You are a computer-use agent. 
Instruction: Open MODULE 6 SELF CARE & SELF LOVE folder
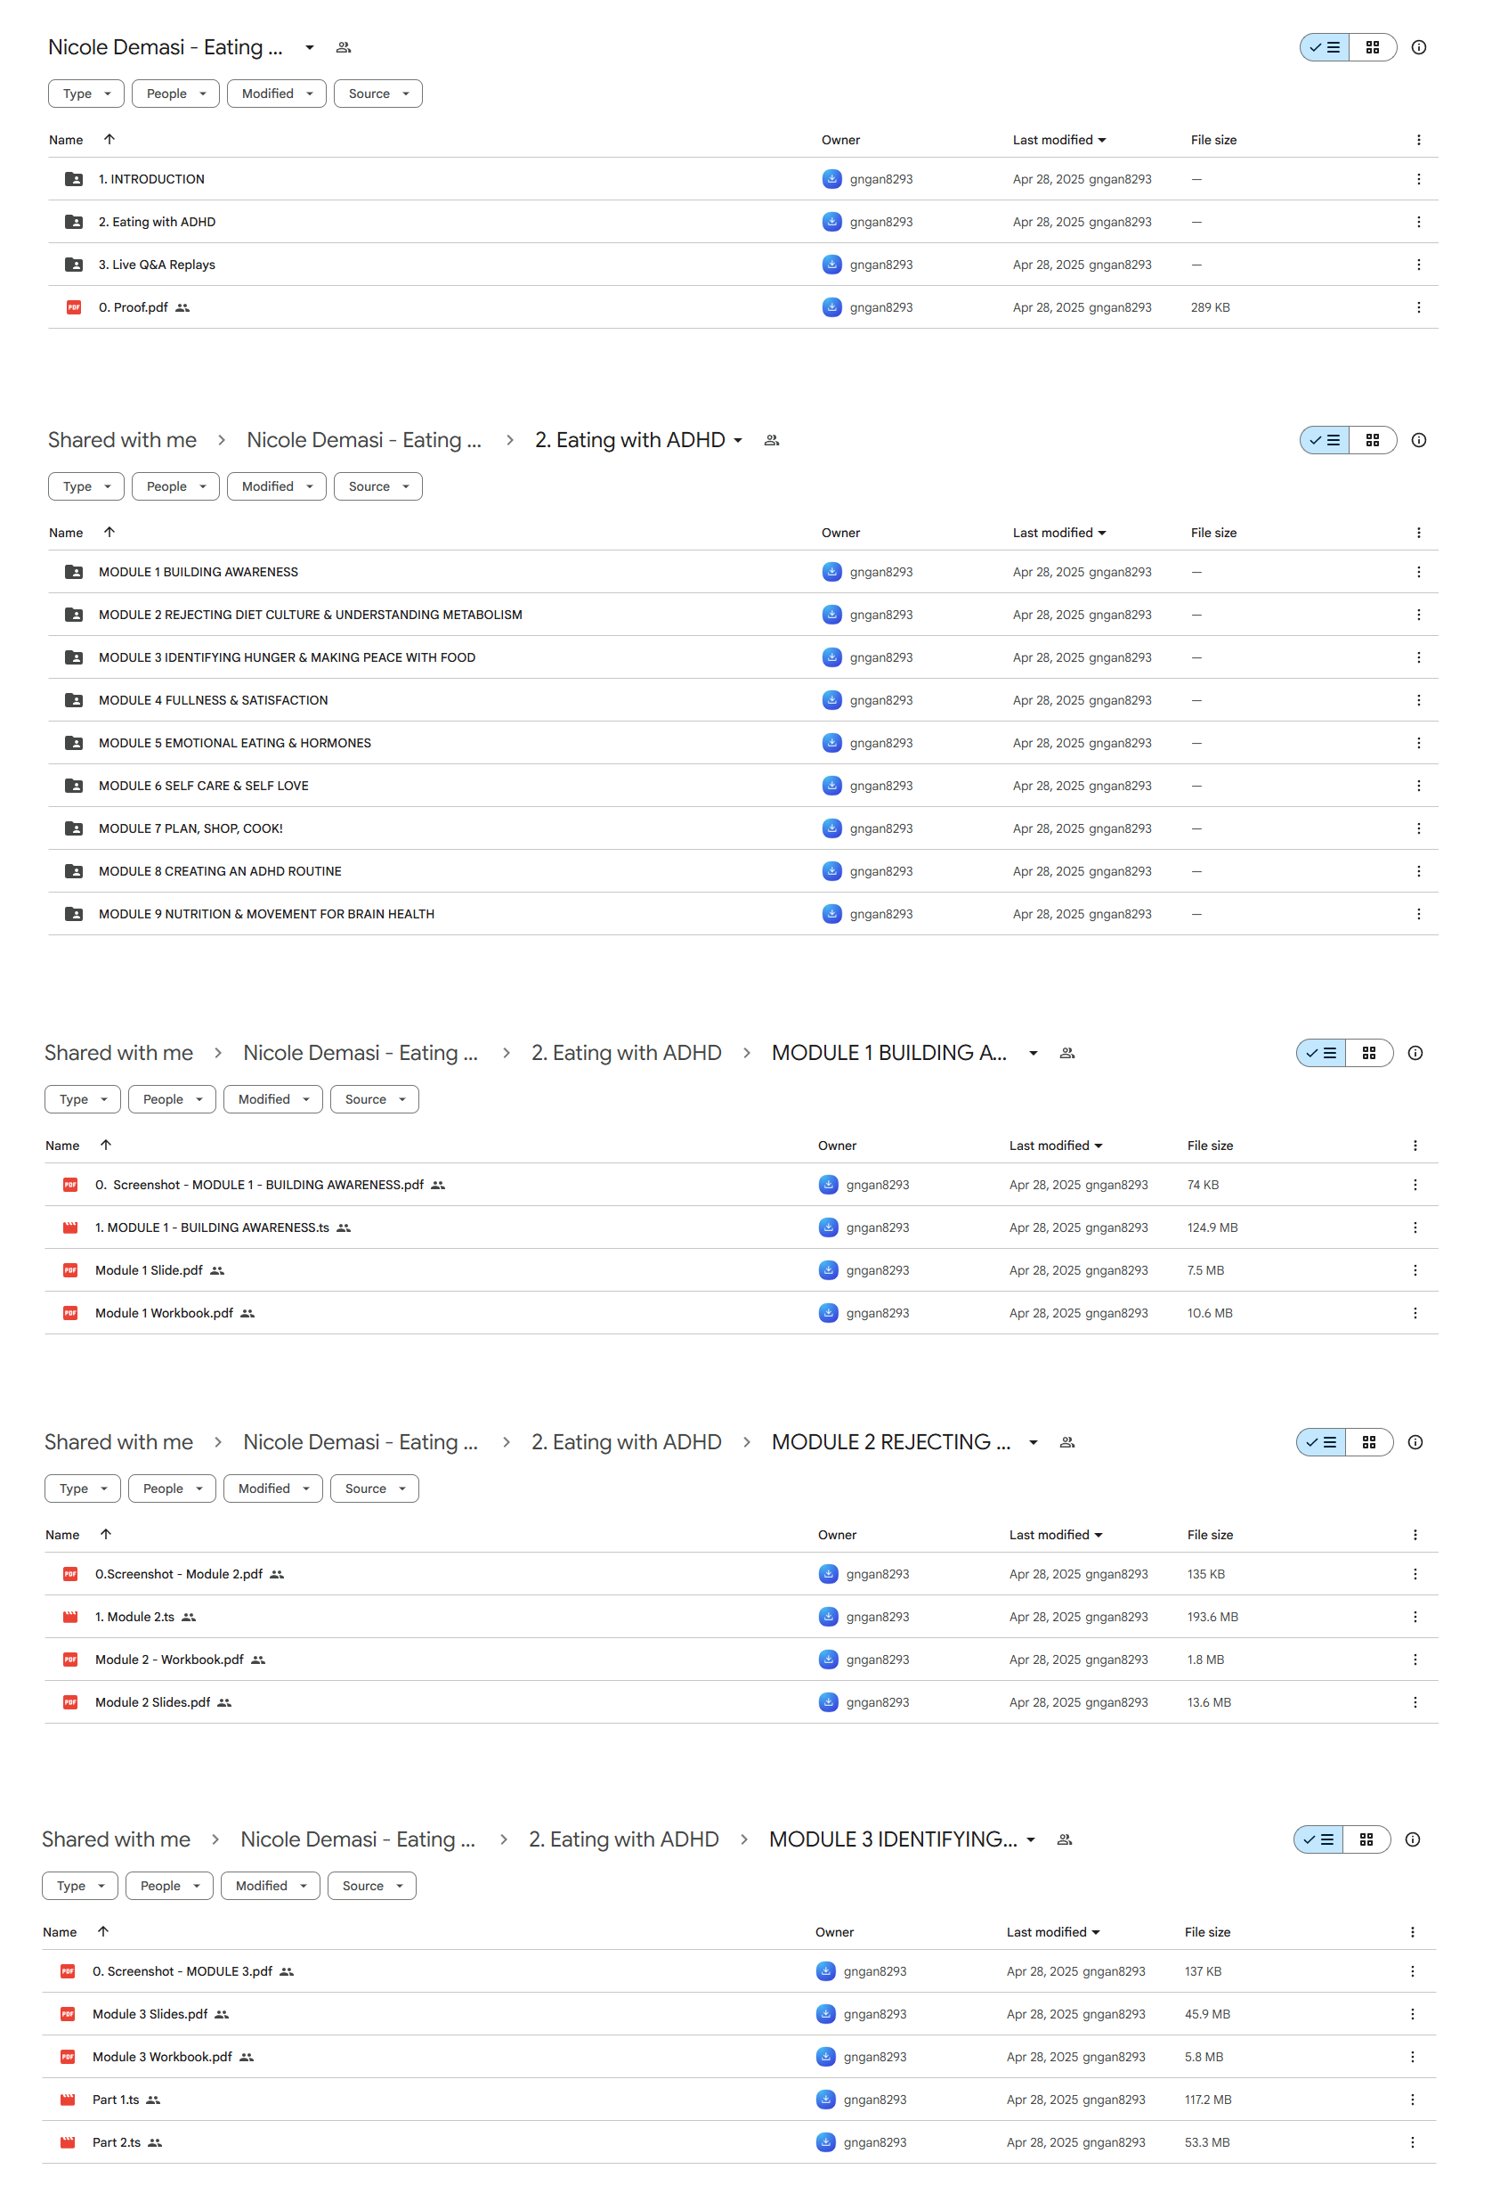pos(743,786)
